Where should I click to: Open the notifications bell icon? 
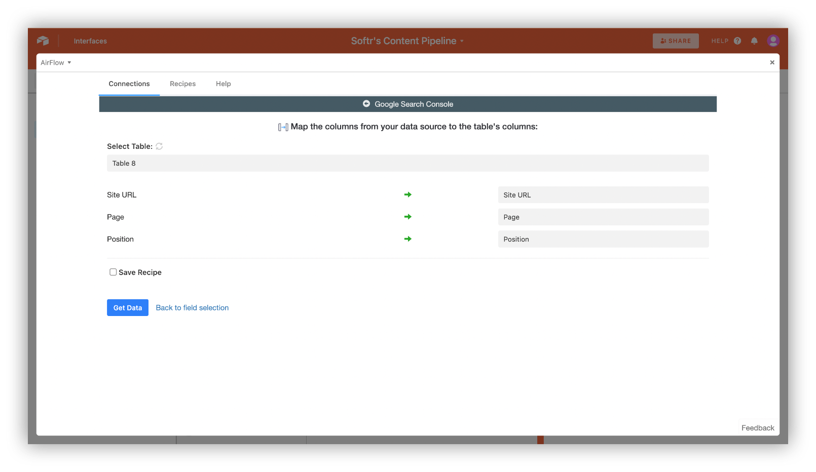click(x=754, y=41)
